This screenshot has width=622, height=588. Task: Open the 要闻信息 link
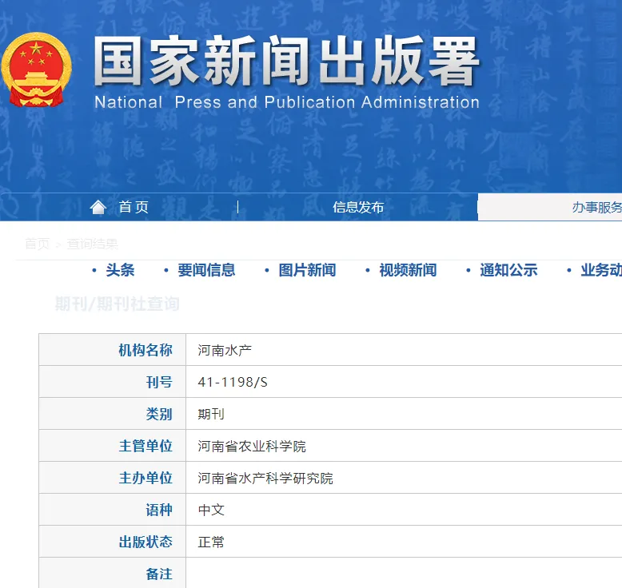coord(206,270)
